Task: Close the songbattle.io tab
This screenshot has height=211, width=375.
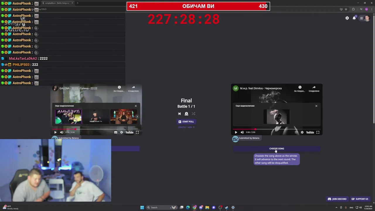Action: click(72, 3)
